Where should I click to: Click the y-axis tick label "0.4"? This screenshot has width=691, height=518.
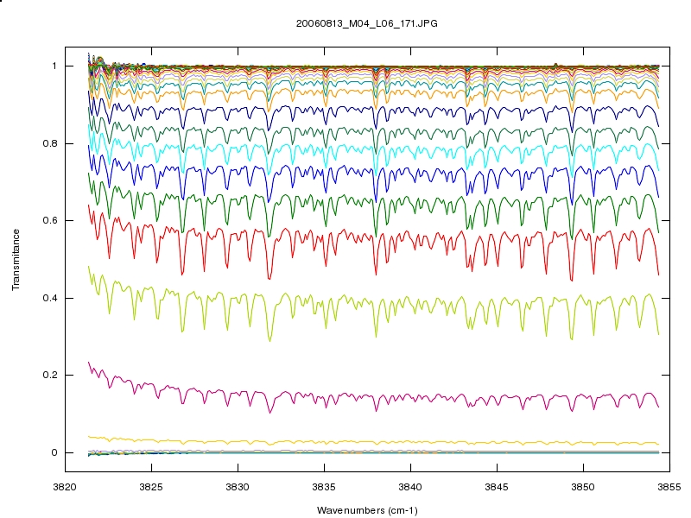tap(50, 298)
